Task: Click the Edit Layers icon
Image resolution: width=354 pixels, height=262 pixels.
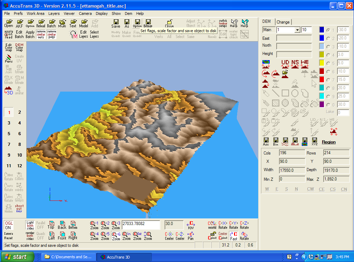Action: pos(83,34)
